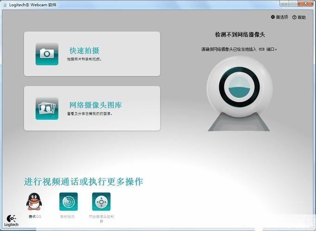Viewport: 316px width, 231px height.
Task: Click the 移动检测 label under radar icon
Action: [x=68, y=216]
